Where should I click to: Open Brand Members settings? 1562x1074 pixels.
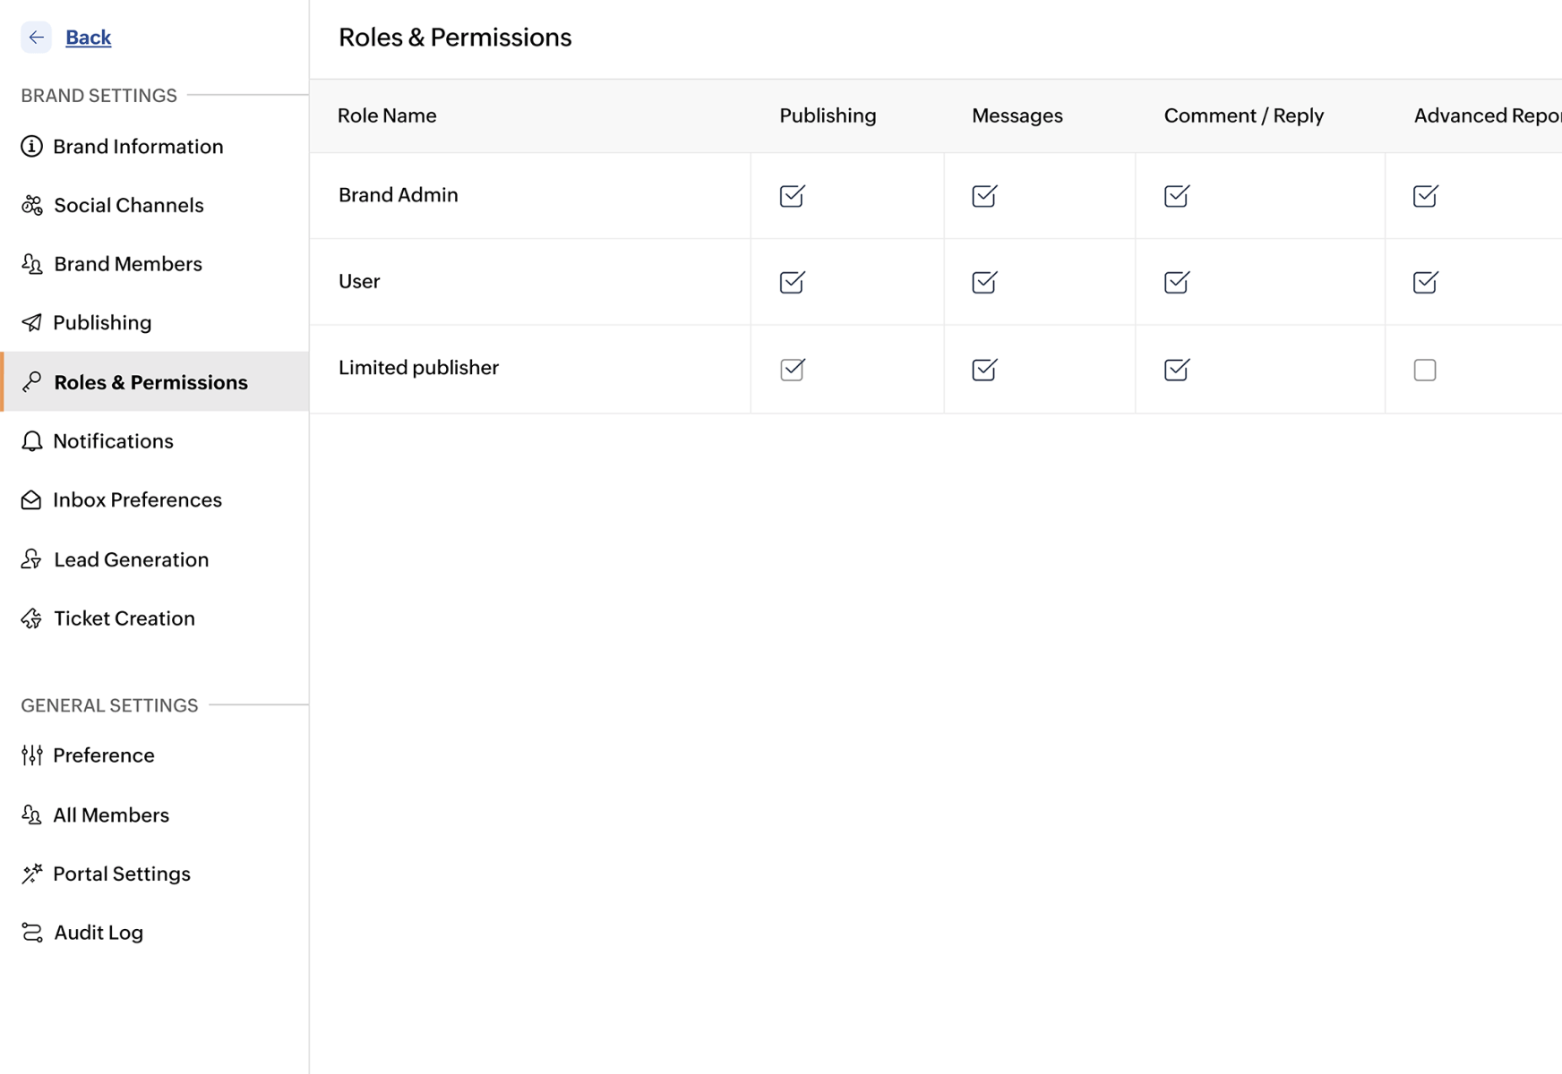coord(127,264)
